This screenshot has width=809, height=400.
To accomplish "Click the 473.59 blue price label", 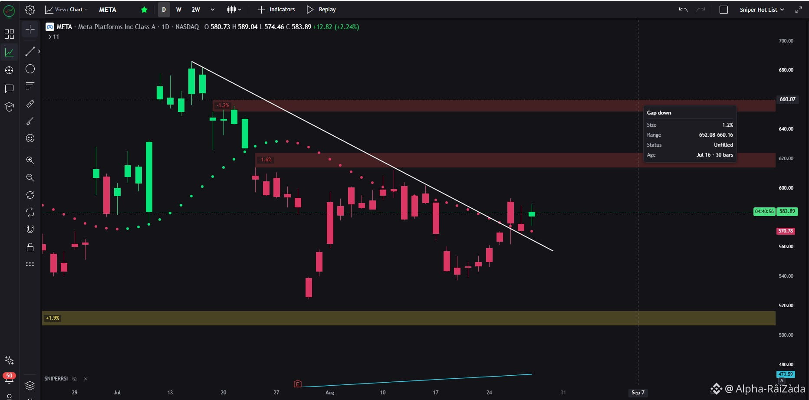I will click(786, 374).
